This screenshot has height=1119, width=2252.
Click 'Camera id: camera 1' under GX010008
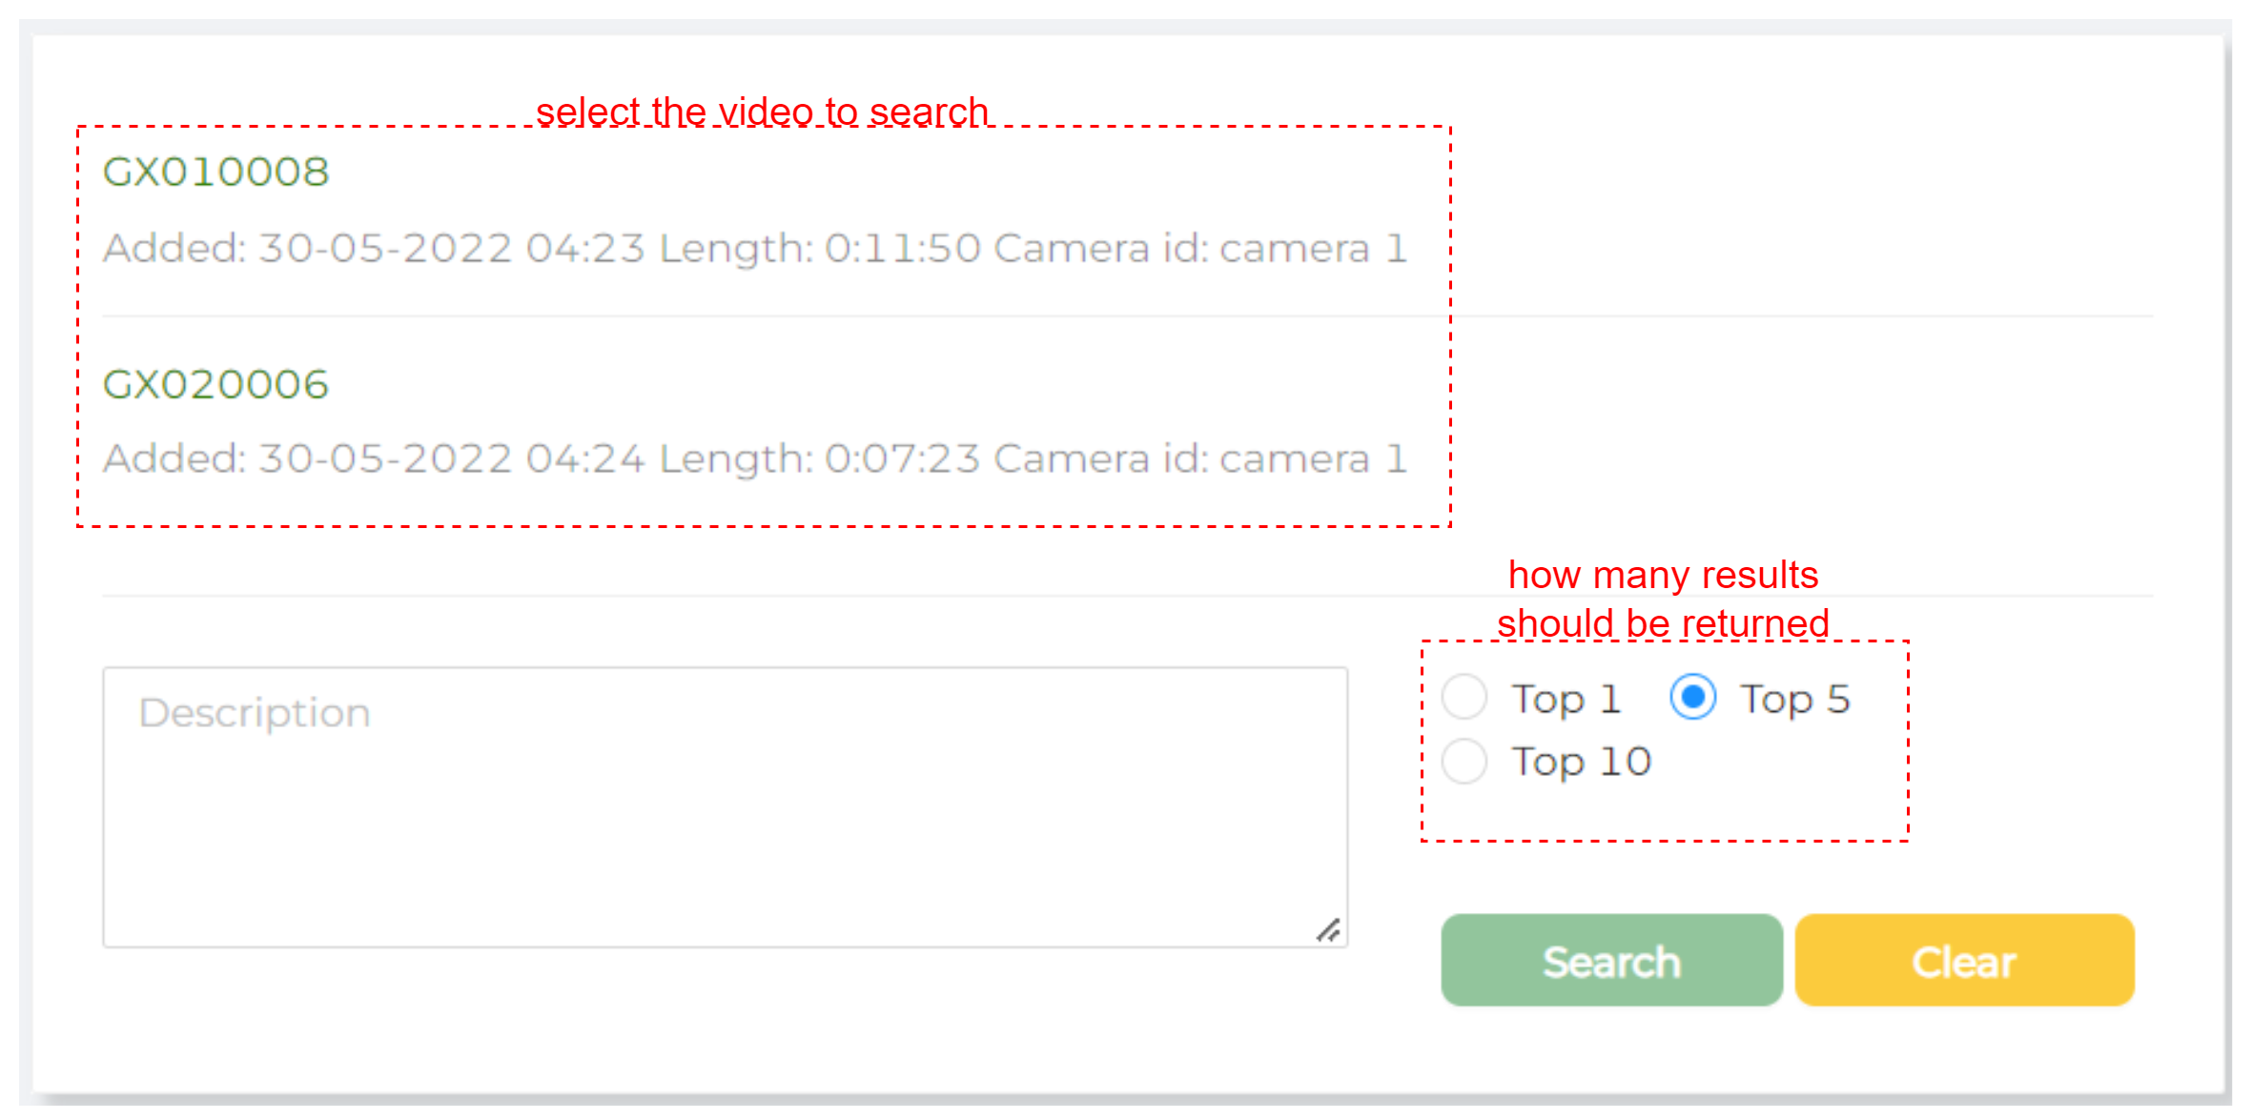(x=1199, y=249)
